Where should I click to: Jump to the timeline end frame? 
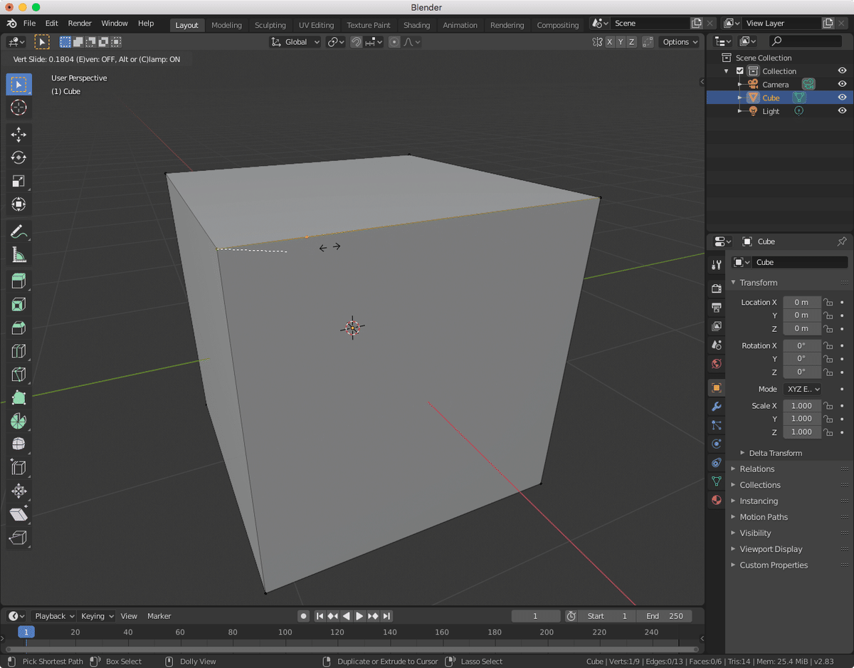click(386, 616)
